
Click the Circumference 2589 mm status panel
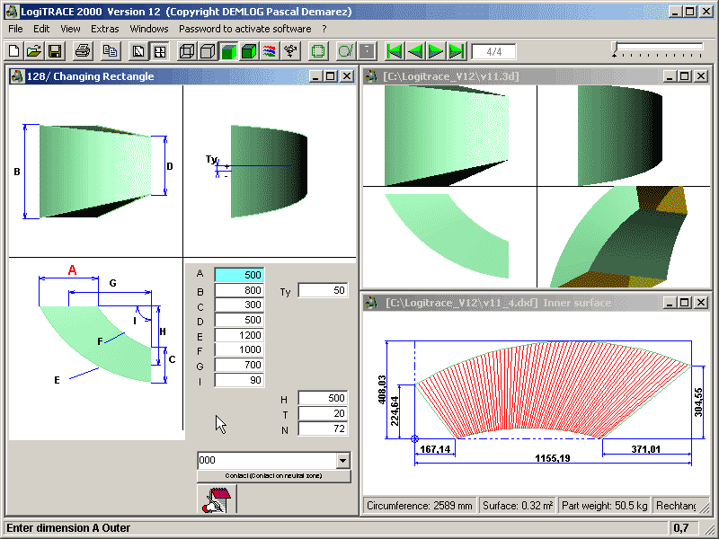point(420,506)
